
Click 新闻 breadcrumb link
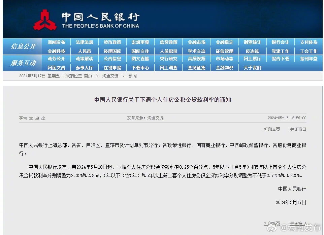pyautogui.click(x=132, y=76)
